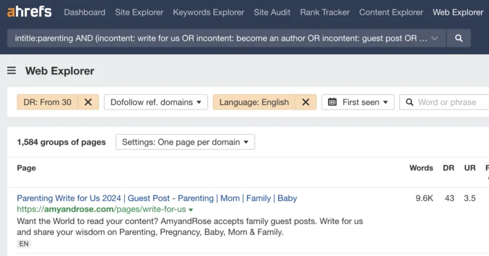Open Parenting Write for Us 2024 result link

click(x=157, y=198)
